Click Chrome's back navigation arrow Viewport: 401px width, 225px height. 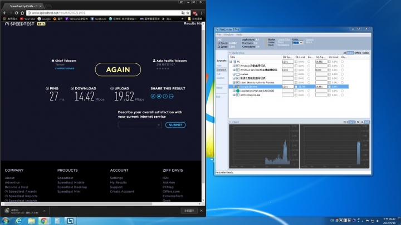click(5, 13)
